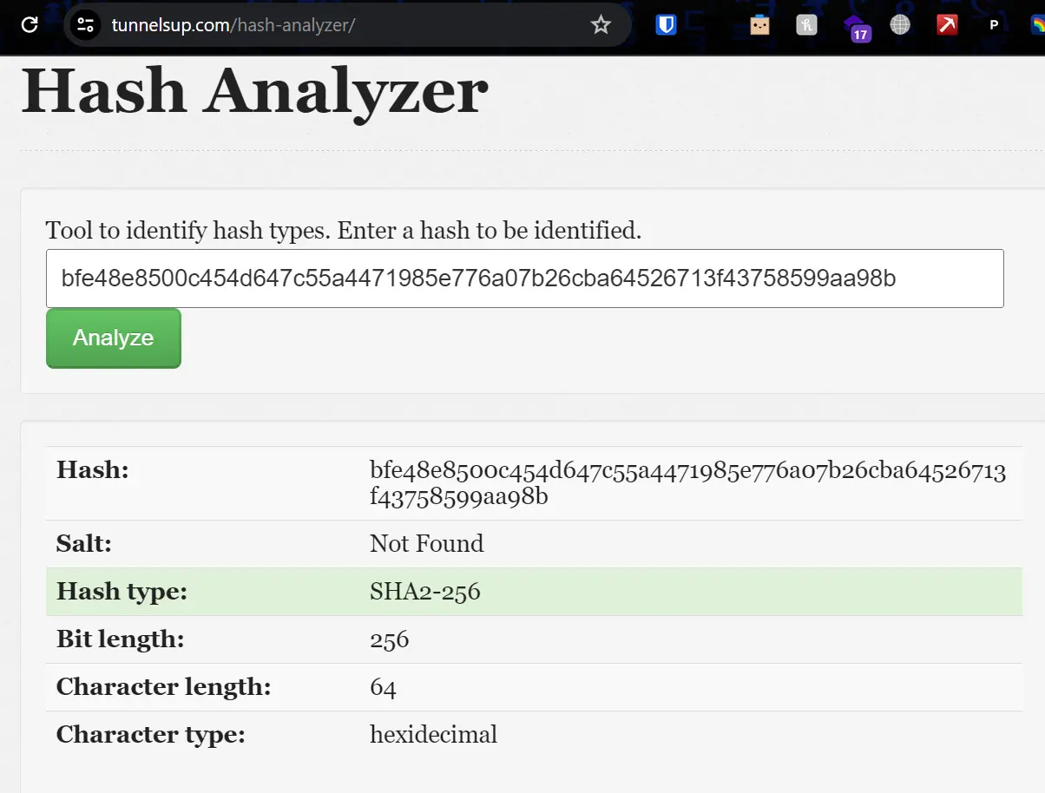Open the globe extension icon
Image resolution: width=1045 pixels, height=793 pixels.
(x=900, y=25)
